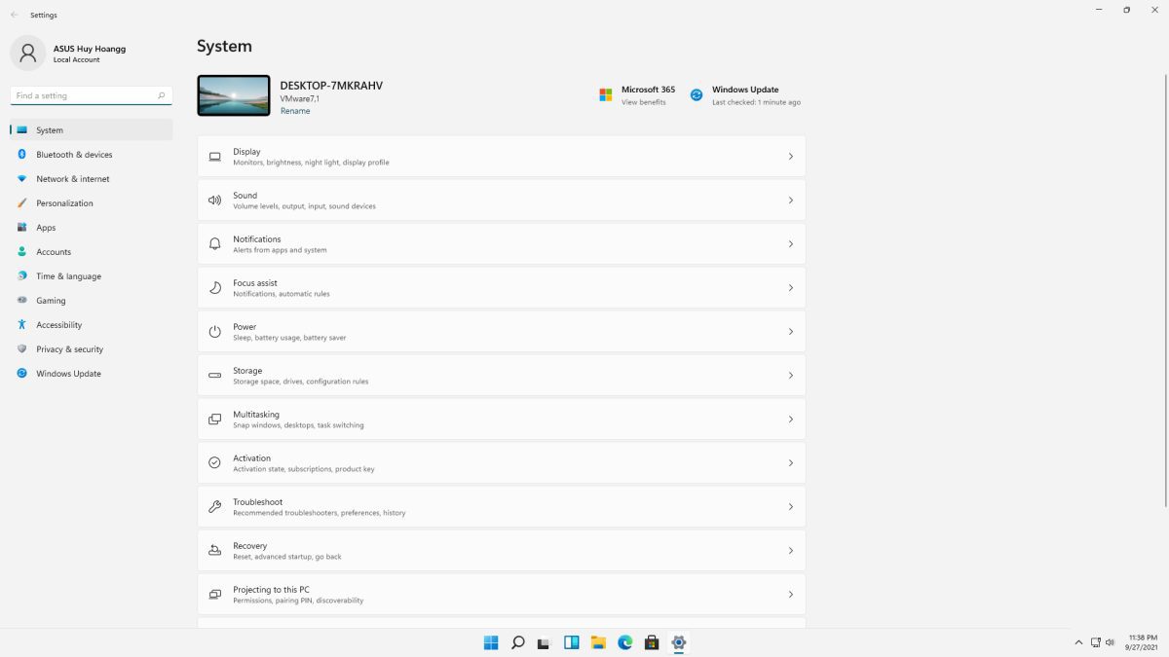Go to Gaming settings
Image resolution: width=1169 pixels, height=657 pixels.
pyautogui.click(x=92, y=301)
